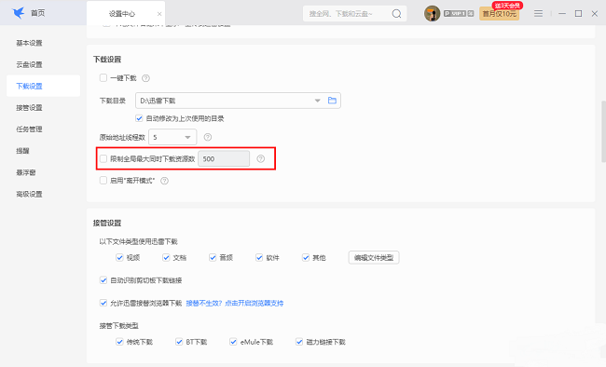The image size is (606, 367).
Task: Click the 送3天会员 red badge
Action: 507,6
